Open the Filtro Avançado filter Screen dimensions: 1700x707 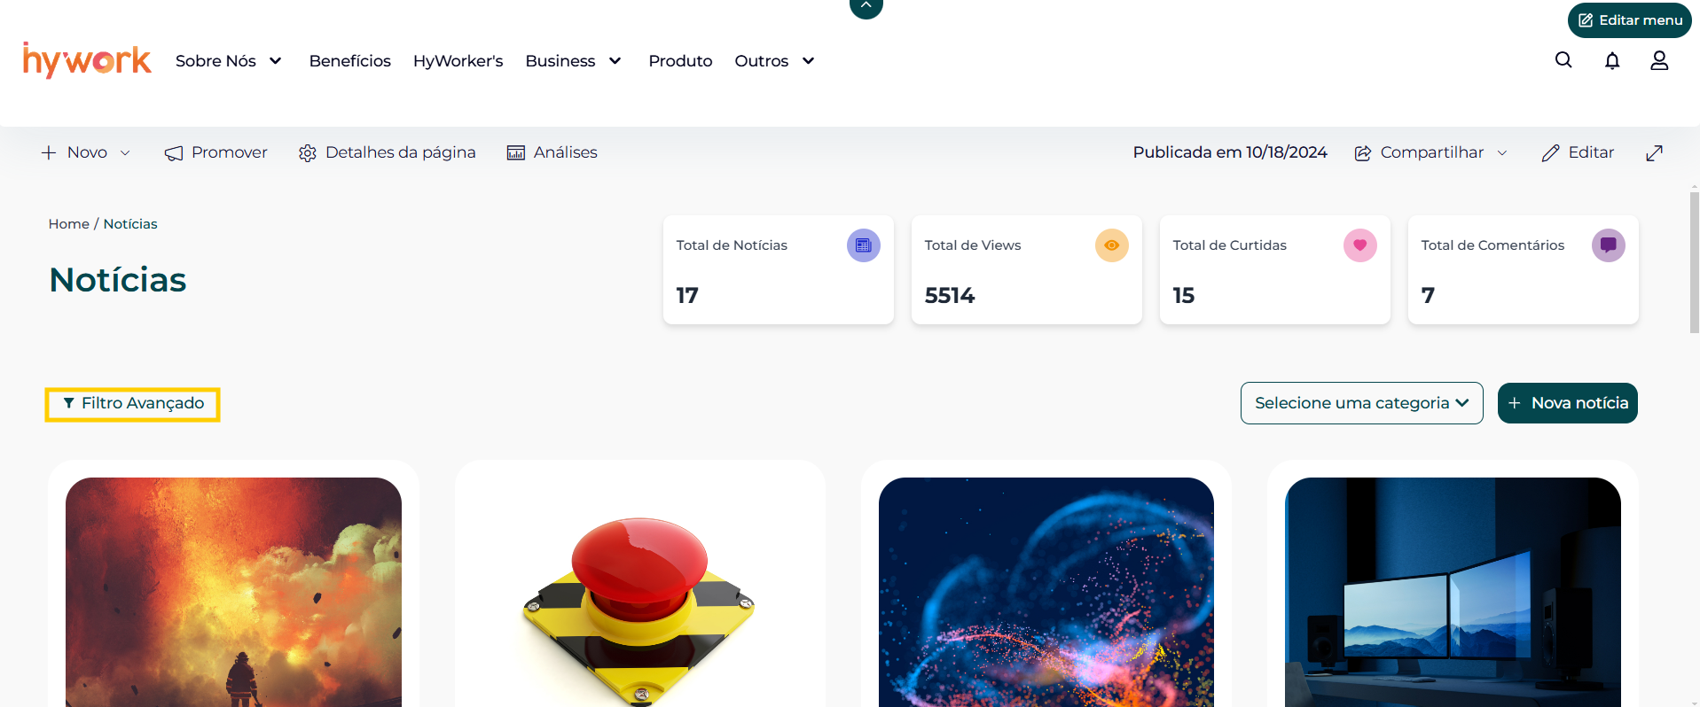pos(133,404)
